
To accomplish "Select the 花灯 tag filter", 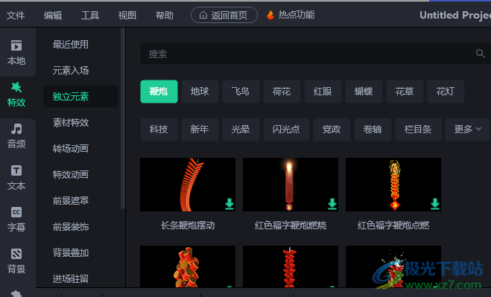I will click(446, 92).
